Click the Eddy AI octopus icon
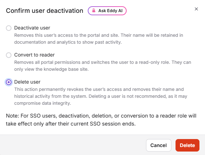The height and width of the screenshot is (155, 205). pos(94,11)
